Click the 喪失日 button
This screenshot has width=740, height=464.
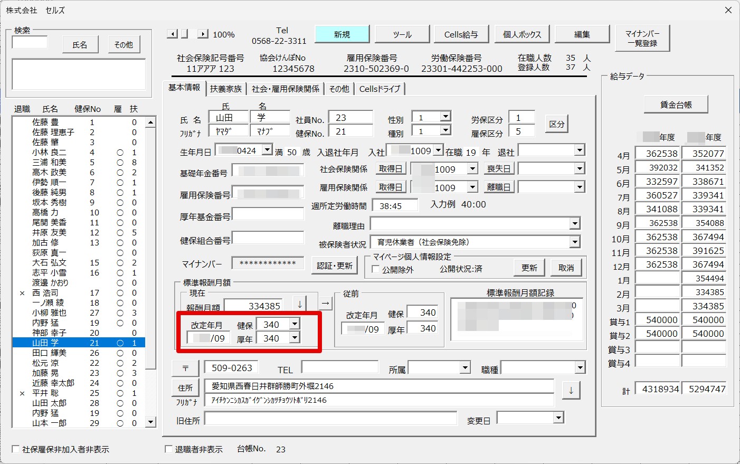click(499, 168)
